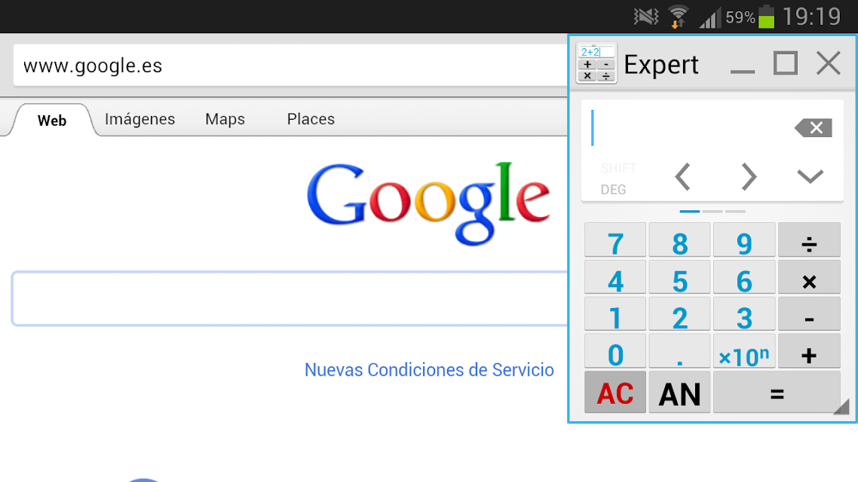Click the Google search input box
Viewport: 858px width, 482px height.
pyautogui.click(x=290, y=298)
